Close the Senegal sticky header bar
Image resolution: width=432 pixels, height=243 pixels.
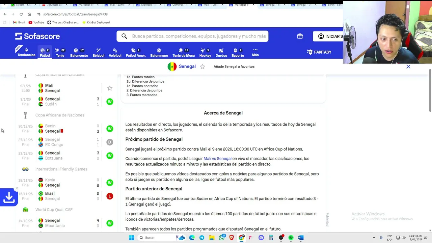[408, 66]
